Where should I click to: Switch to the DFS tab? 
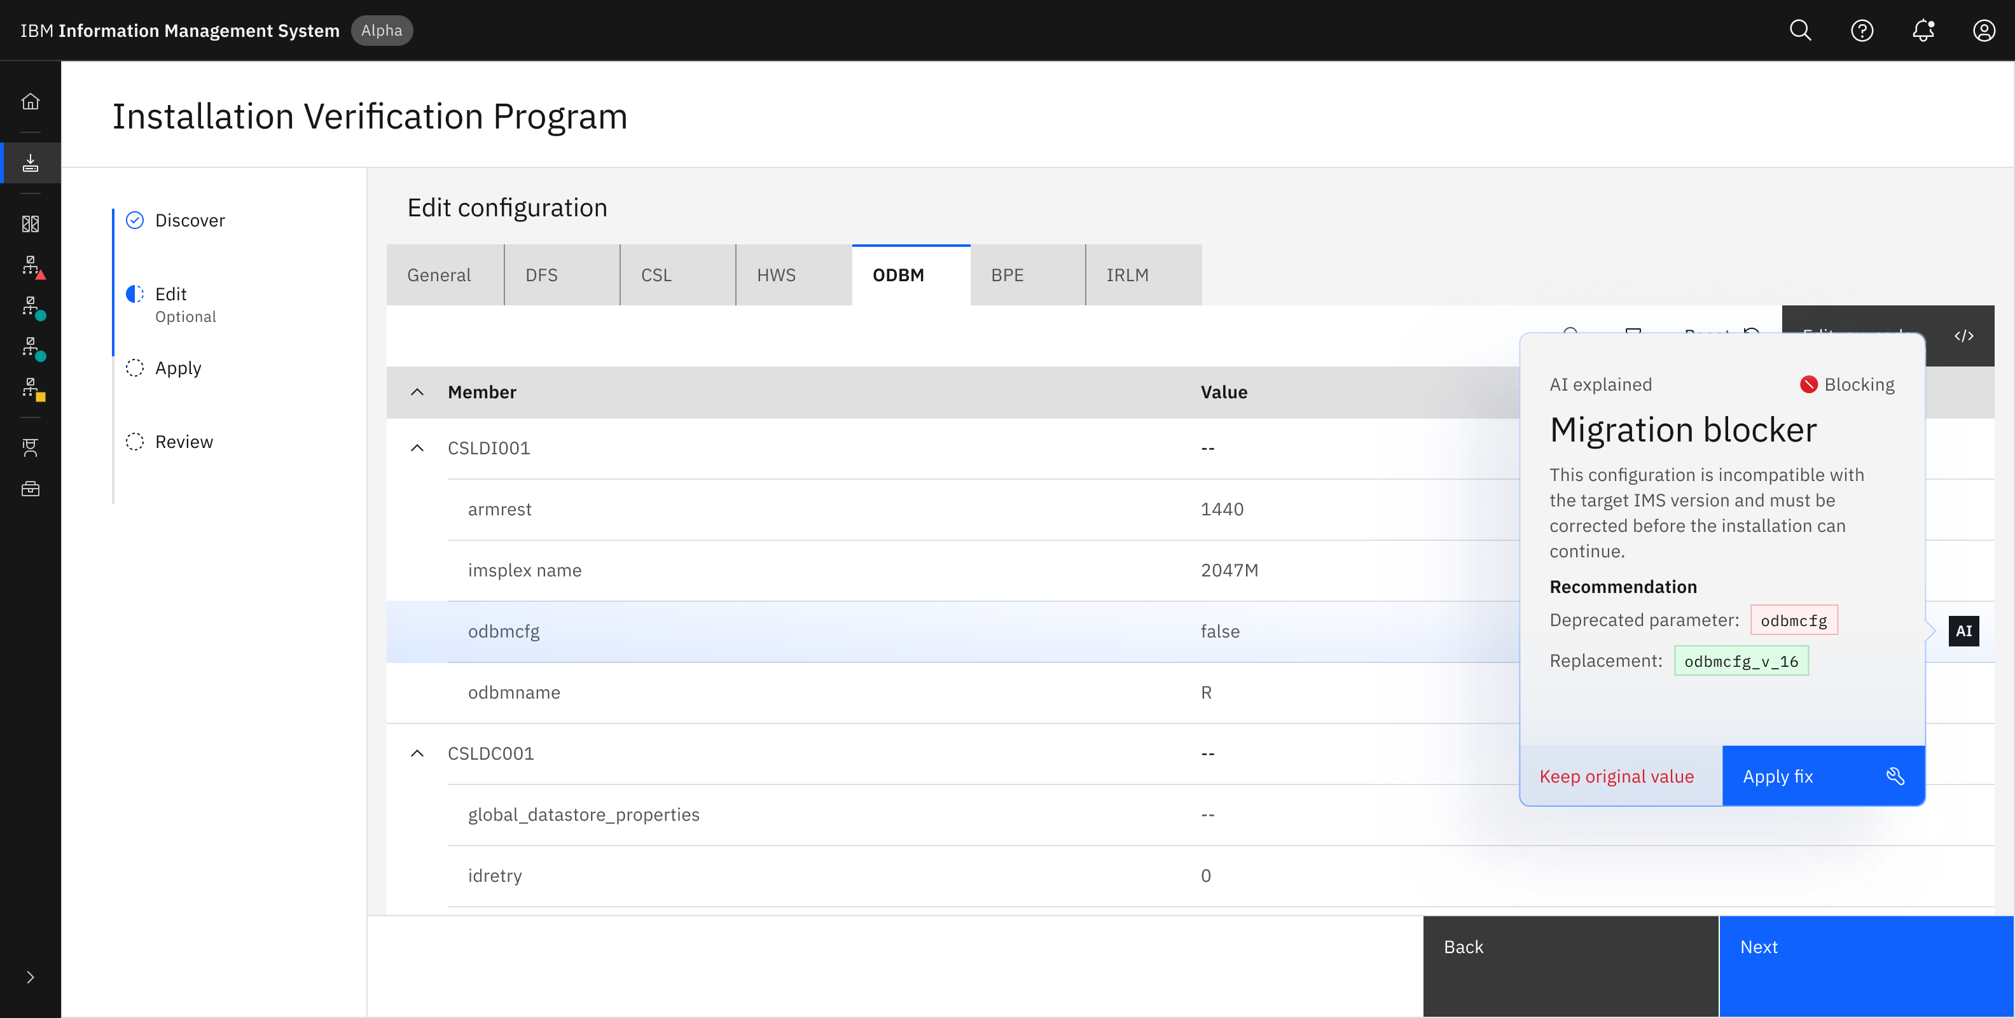(562, 275)
